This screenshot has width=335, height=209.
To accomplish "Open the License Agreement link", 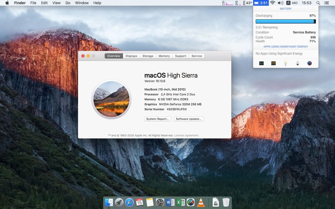I will pos(186,135).
